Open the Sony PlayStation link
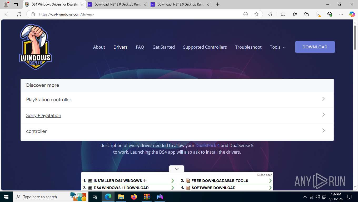 (43, 115)
